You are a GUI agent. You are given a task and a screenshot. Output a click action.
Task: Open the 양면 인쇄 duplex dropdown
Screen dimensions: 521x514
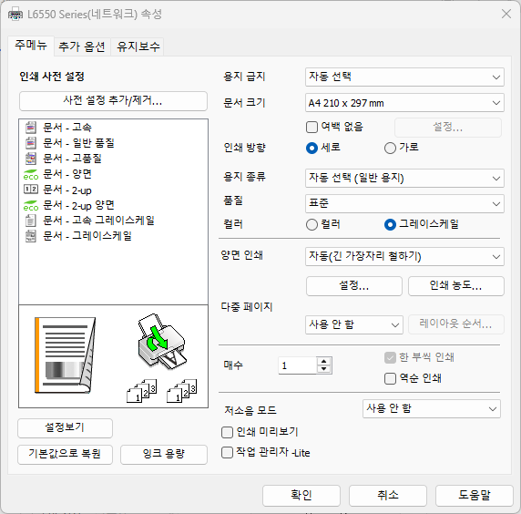(404, 256)
